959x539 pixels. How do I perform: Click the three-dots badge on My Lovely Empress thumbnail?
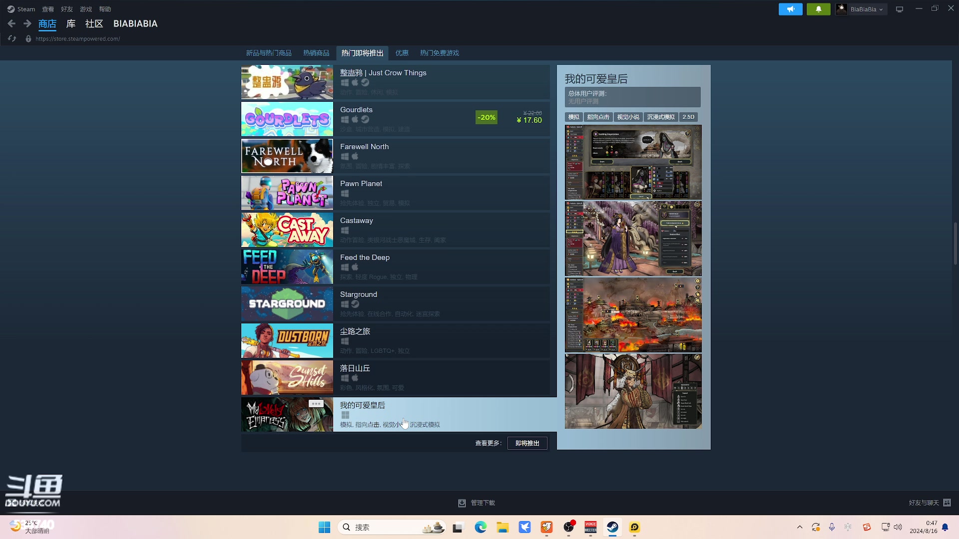(316, 404)
